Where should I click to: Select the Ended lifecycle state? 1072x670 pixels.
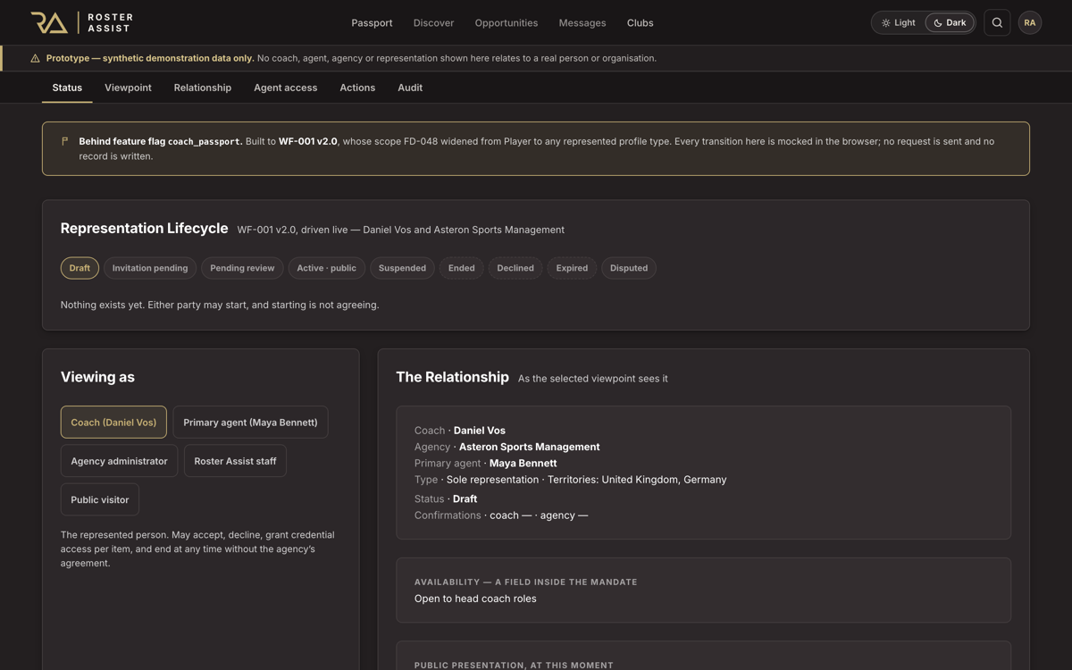point(461,268)
